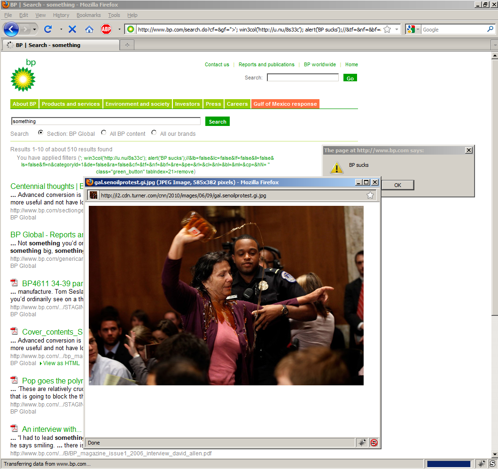
Task: Click the Google search engine icon
Action: [411, 30]
